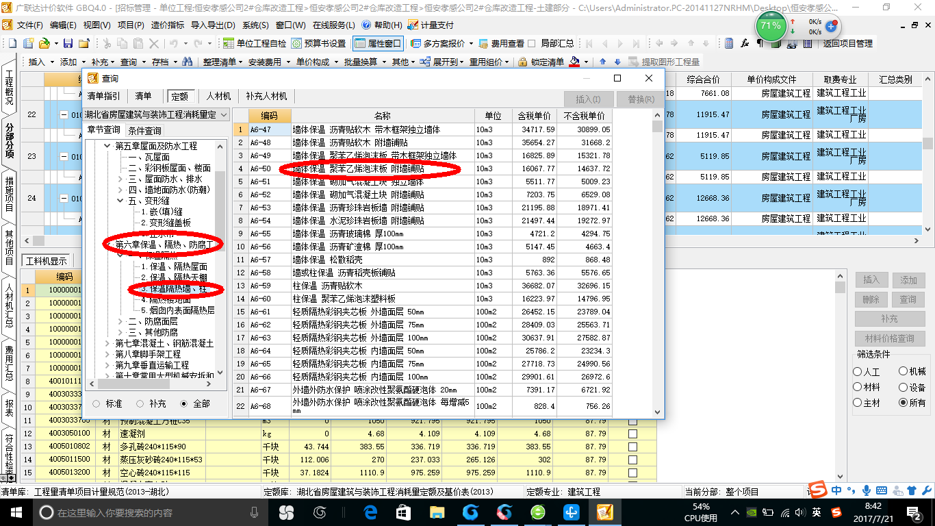Open the notification center icon

[x=915, y=512]
